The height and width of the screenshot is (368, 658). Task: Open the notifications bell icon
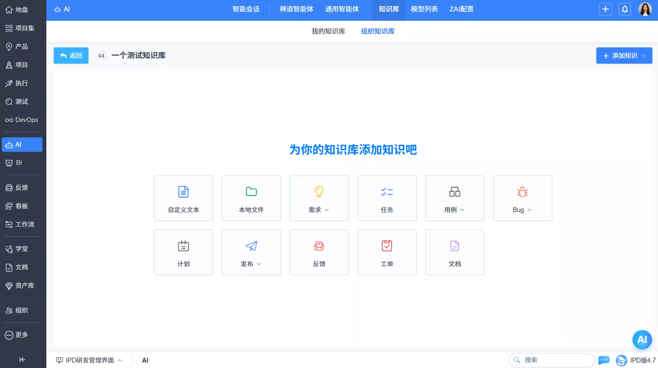pos(625,9)
